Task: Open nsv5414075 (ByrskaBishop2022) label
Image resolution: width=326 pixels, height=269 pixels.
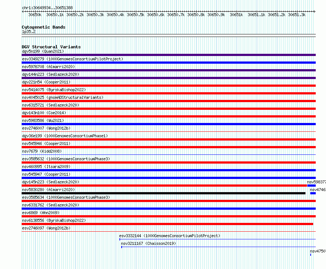Action: pyautogui.click(x=54, y=90)
